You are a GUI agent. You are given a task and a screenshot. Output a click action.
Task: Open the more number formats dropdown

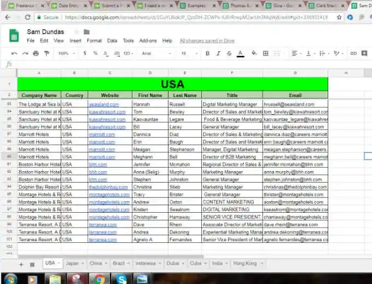tap(129, 54)
